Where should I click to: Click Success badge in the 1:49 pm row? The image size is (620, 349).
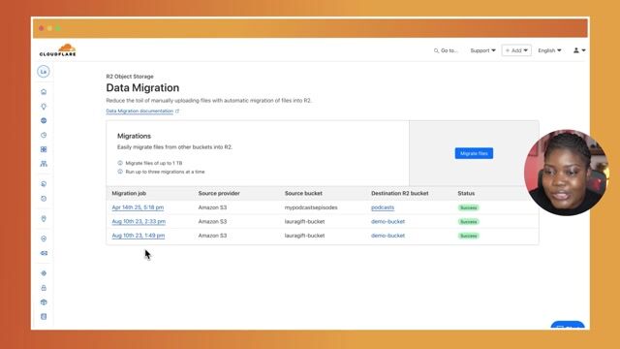click(469, 236)
